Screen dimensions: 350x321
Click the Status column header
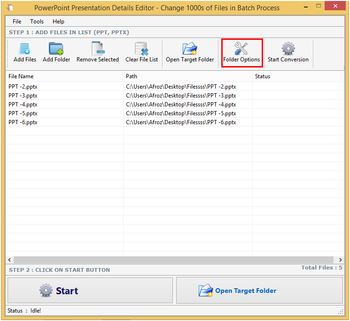pos(298,76)
